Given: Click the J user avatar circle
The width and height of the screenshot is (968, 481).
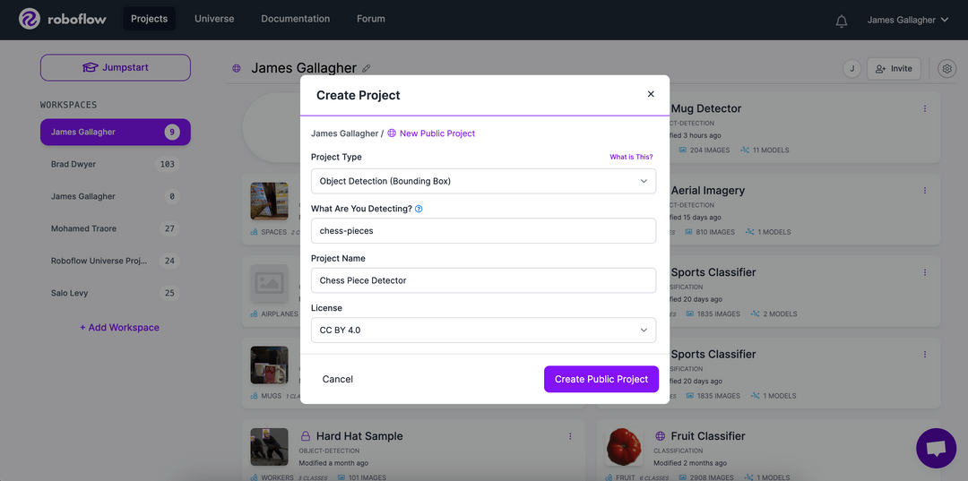Looking at the screenshot, I should 852,68.
